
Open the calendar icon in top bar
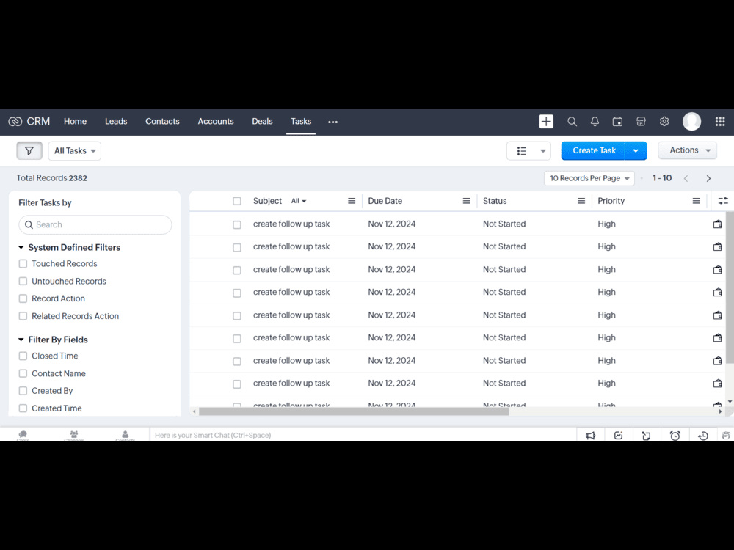click(617, 122)
